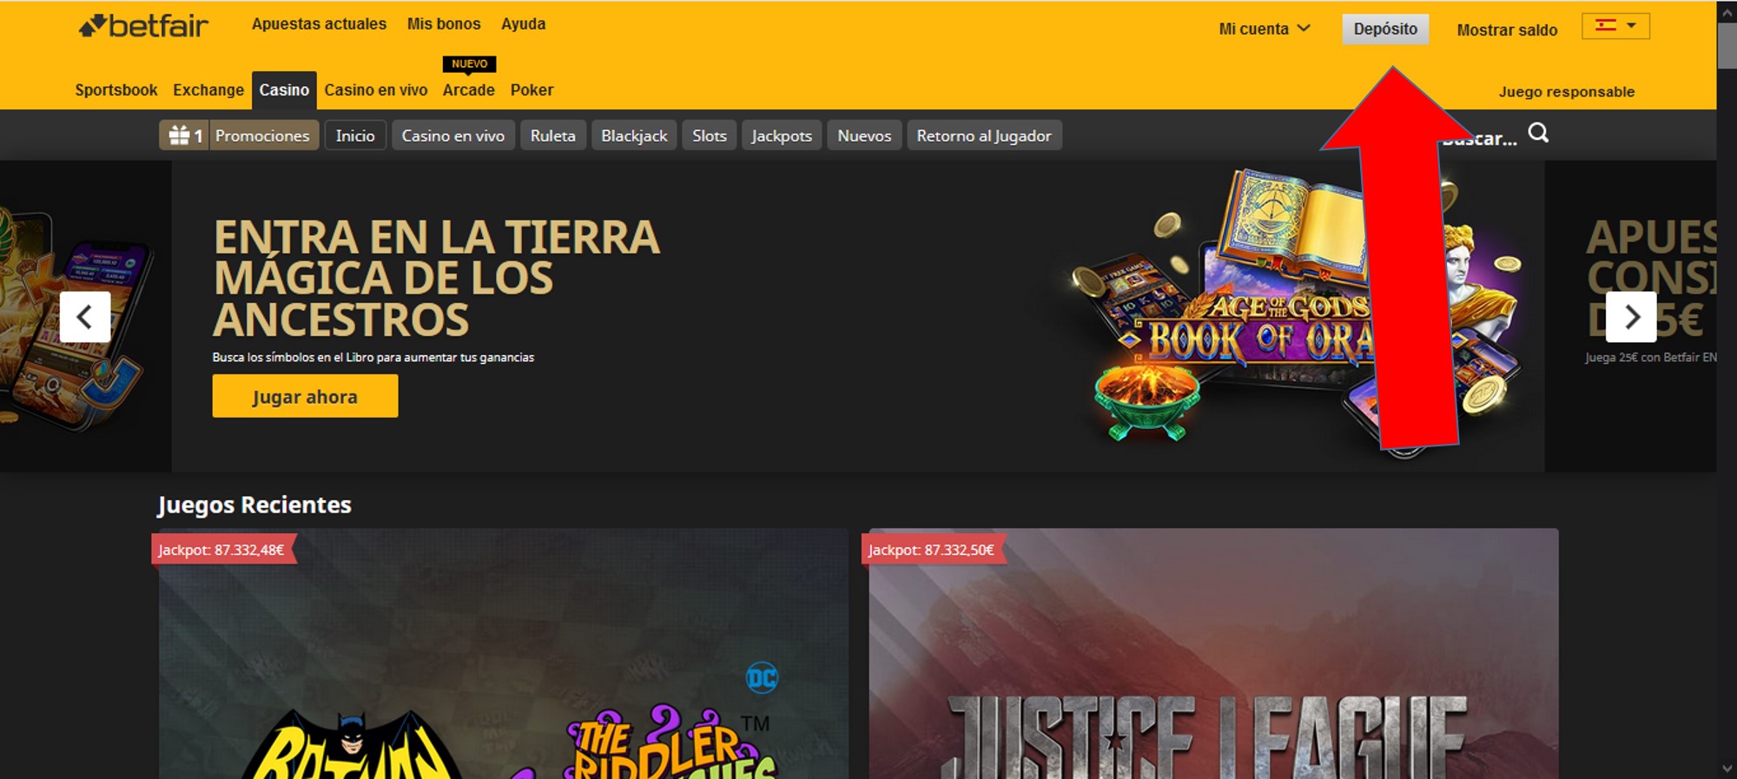Open the Blackjack category
The height and width of the screenshot is (779, 1737).
pyautogui.click(x=634, y=135)
